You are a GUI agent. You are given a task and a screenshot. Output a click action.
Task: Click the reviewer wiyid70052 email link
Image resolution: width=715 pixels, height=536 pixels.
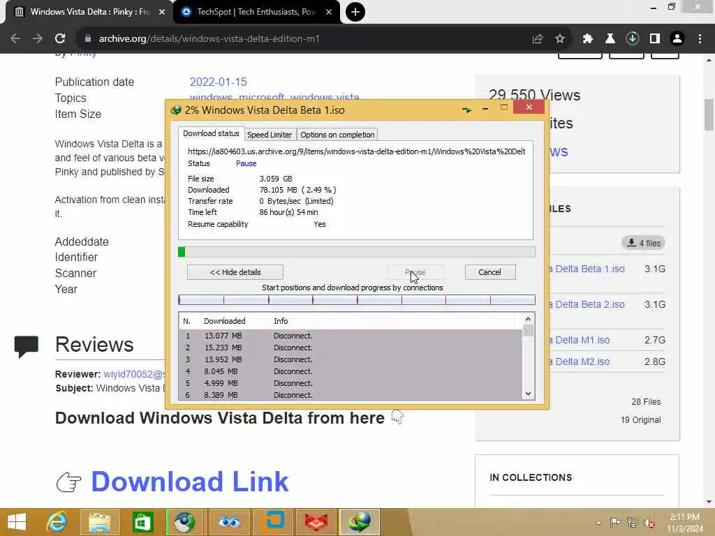click(134, 374)
